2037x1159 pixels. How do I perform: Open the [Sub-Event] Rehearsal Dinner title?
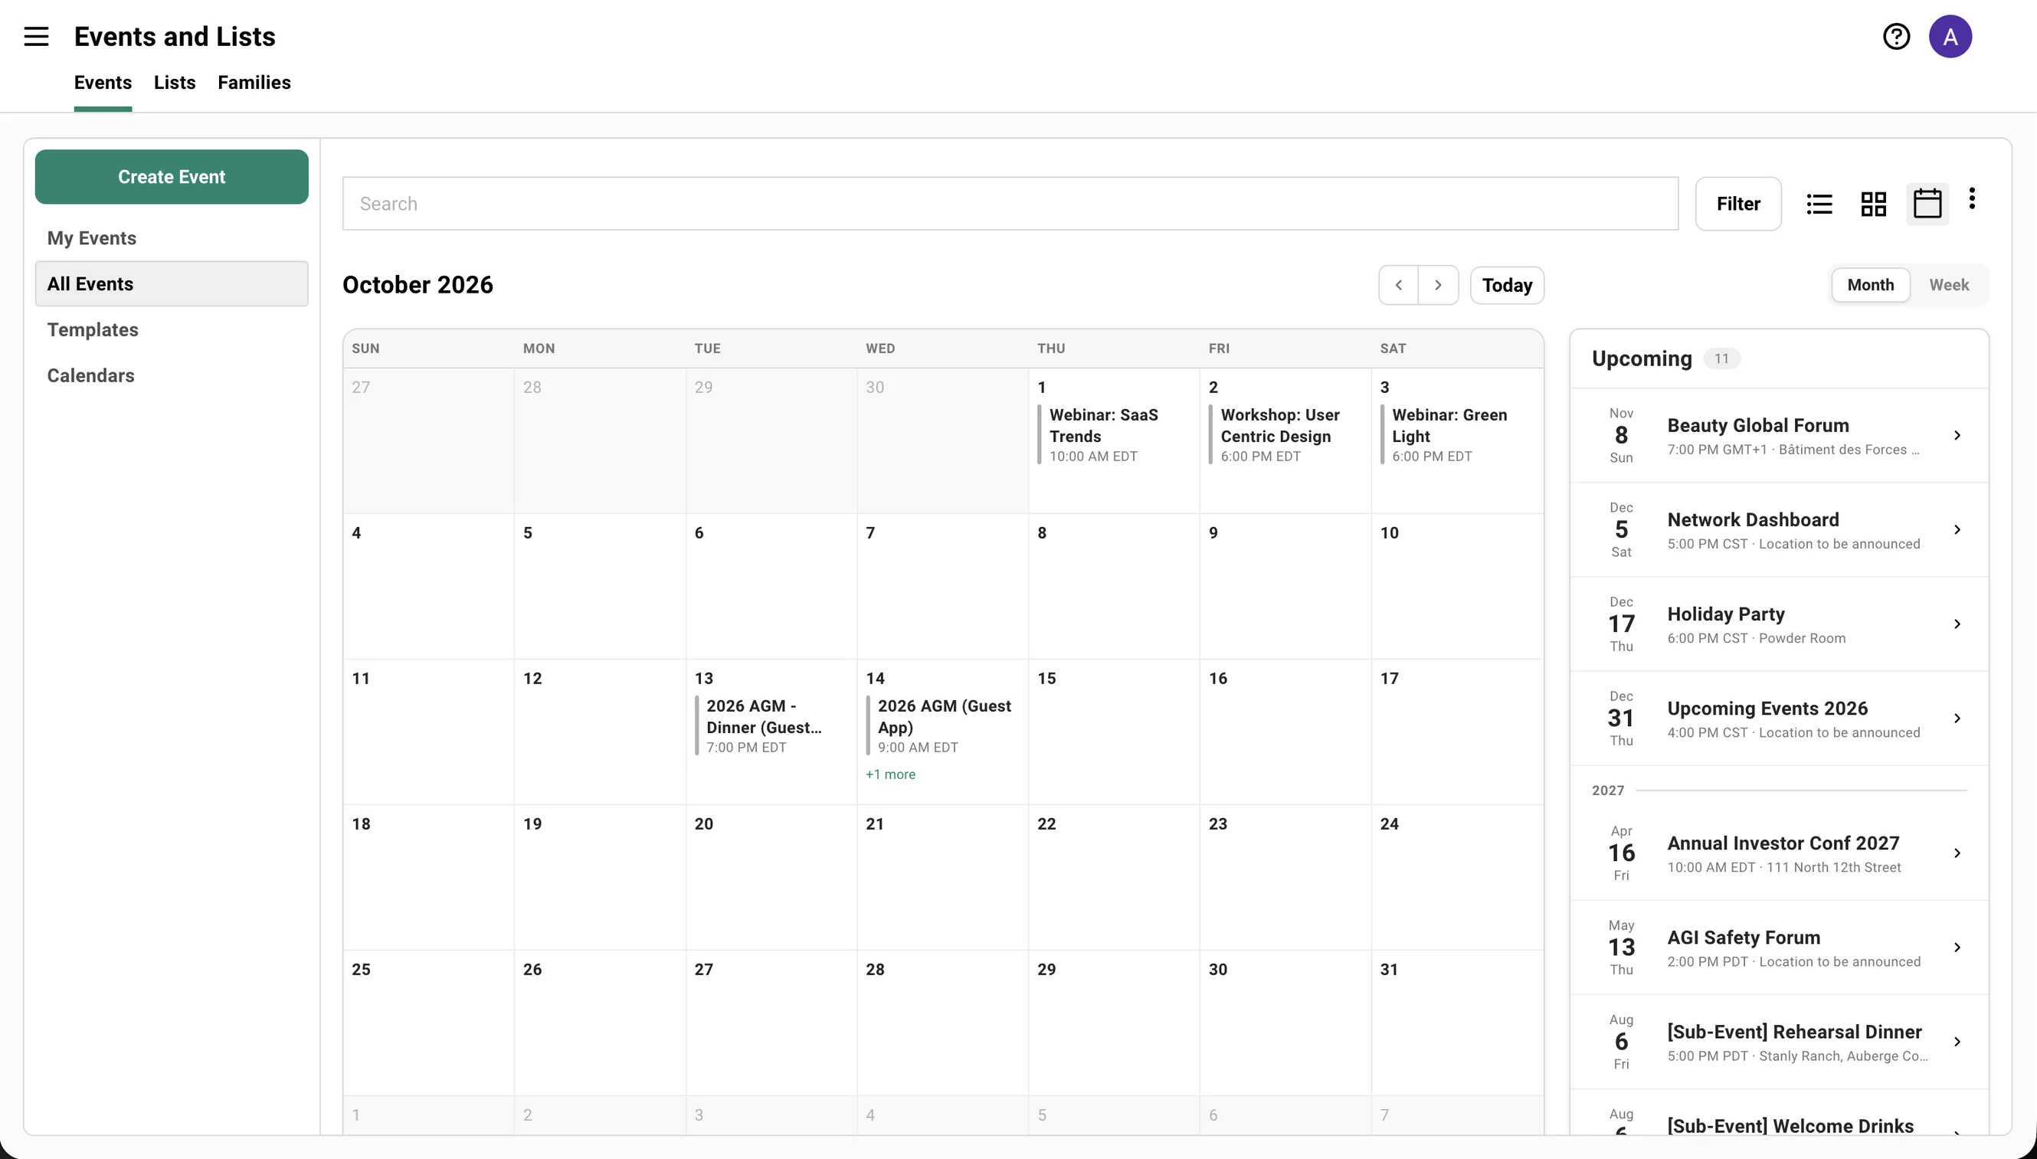1794,1033
